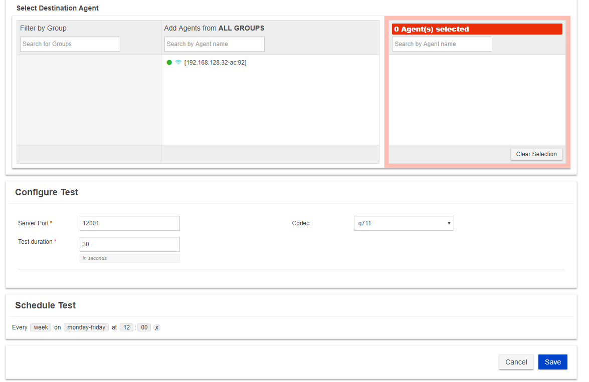
Task: Select agent 192.168.128.32-ac:92
Action: pyautogui.click(x=215, y=63)
